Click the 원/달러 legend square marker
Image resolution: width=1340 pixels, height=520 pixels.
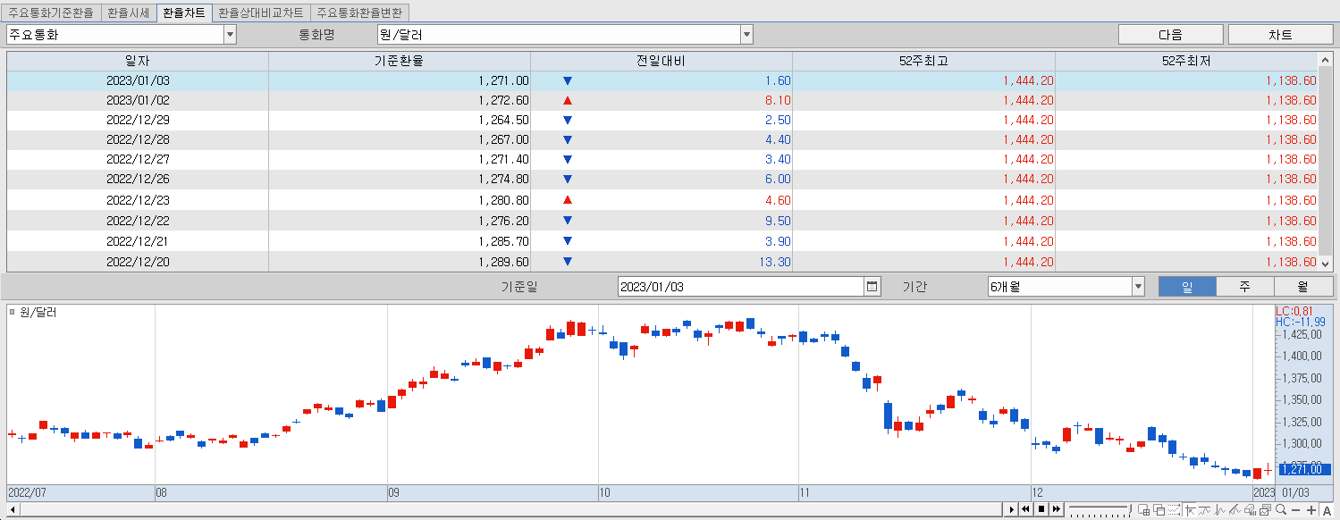click(x=12, y=313)
